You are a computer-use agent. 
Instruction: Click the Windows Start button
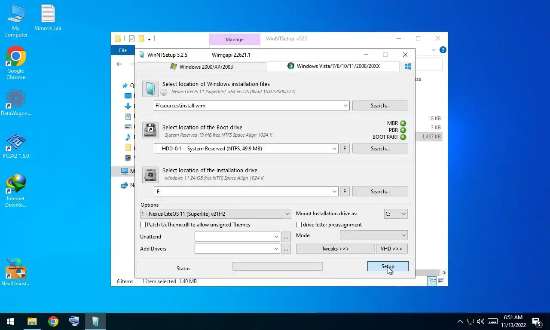[x=10, y=321]
